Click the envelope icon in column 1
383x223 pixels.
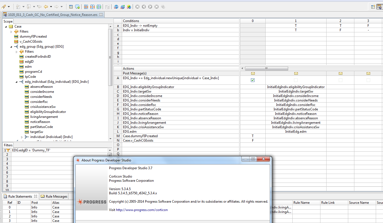coord(296,74)
